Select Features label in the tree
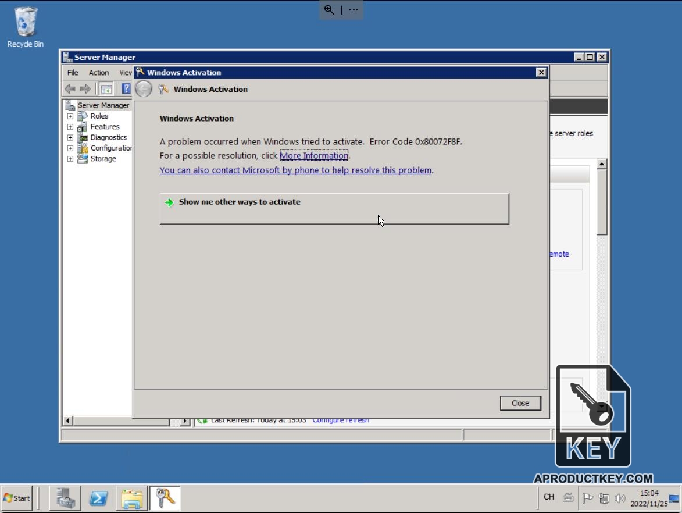Image resolution: width=682 pixels, height=513 pixels. point(105,127)
